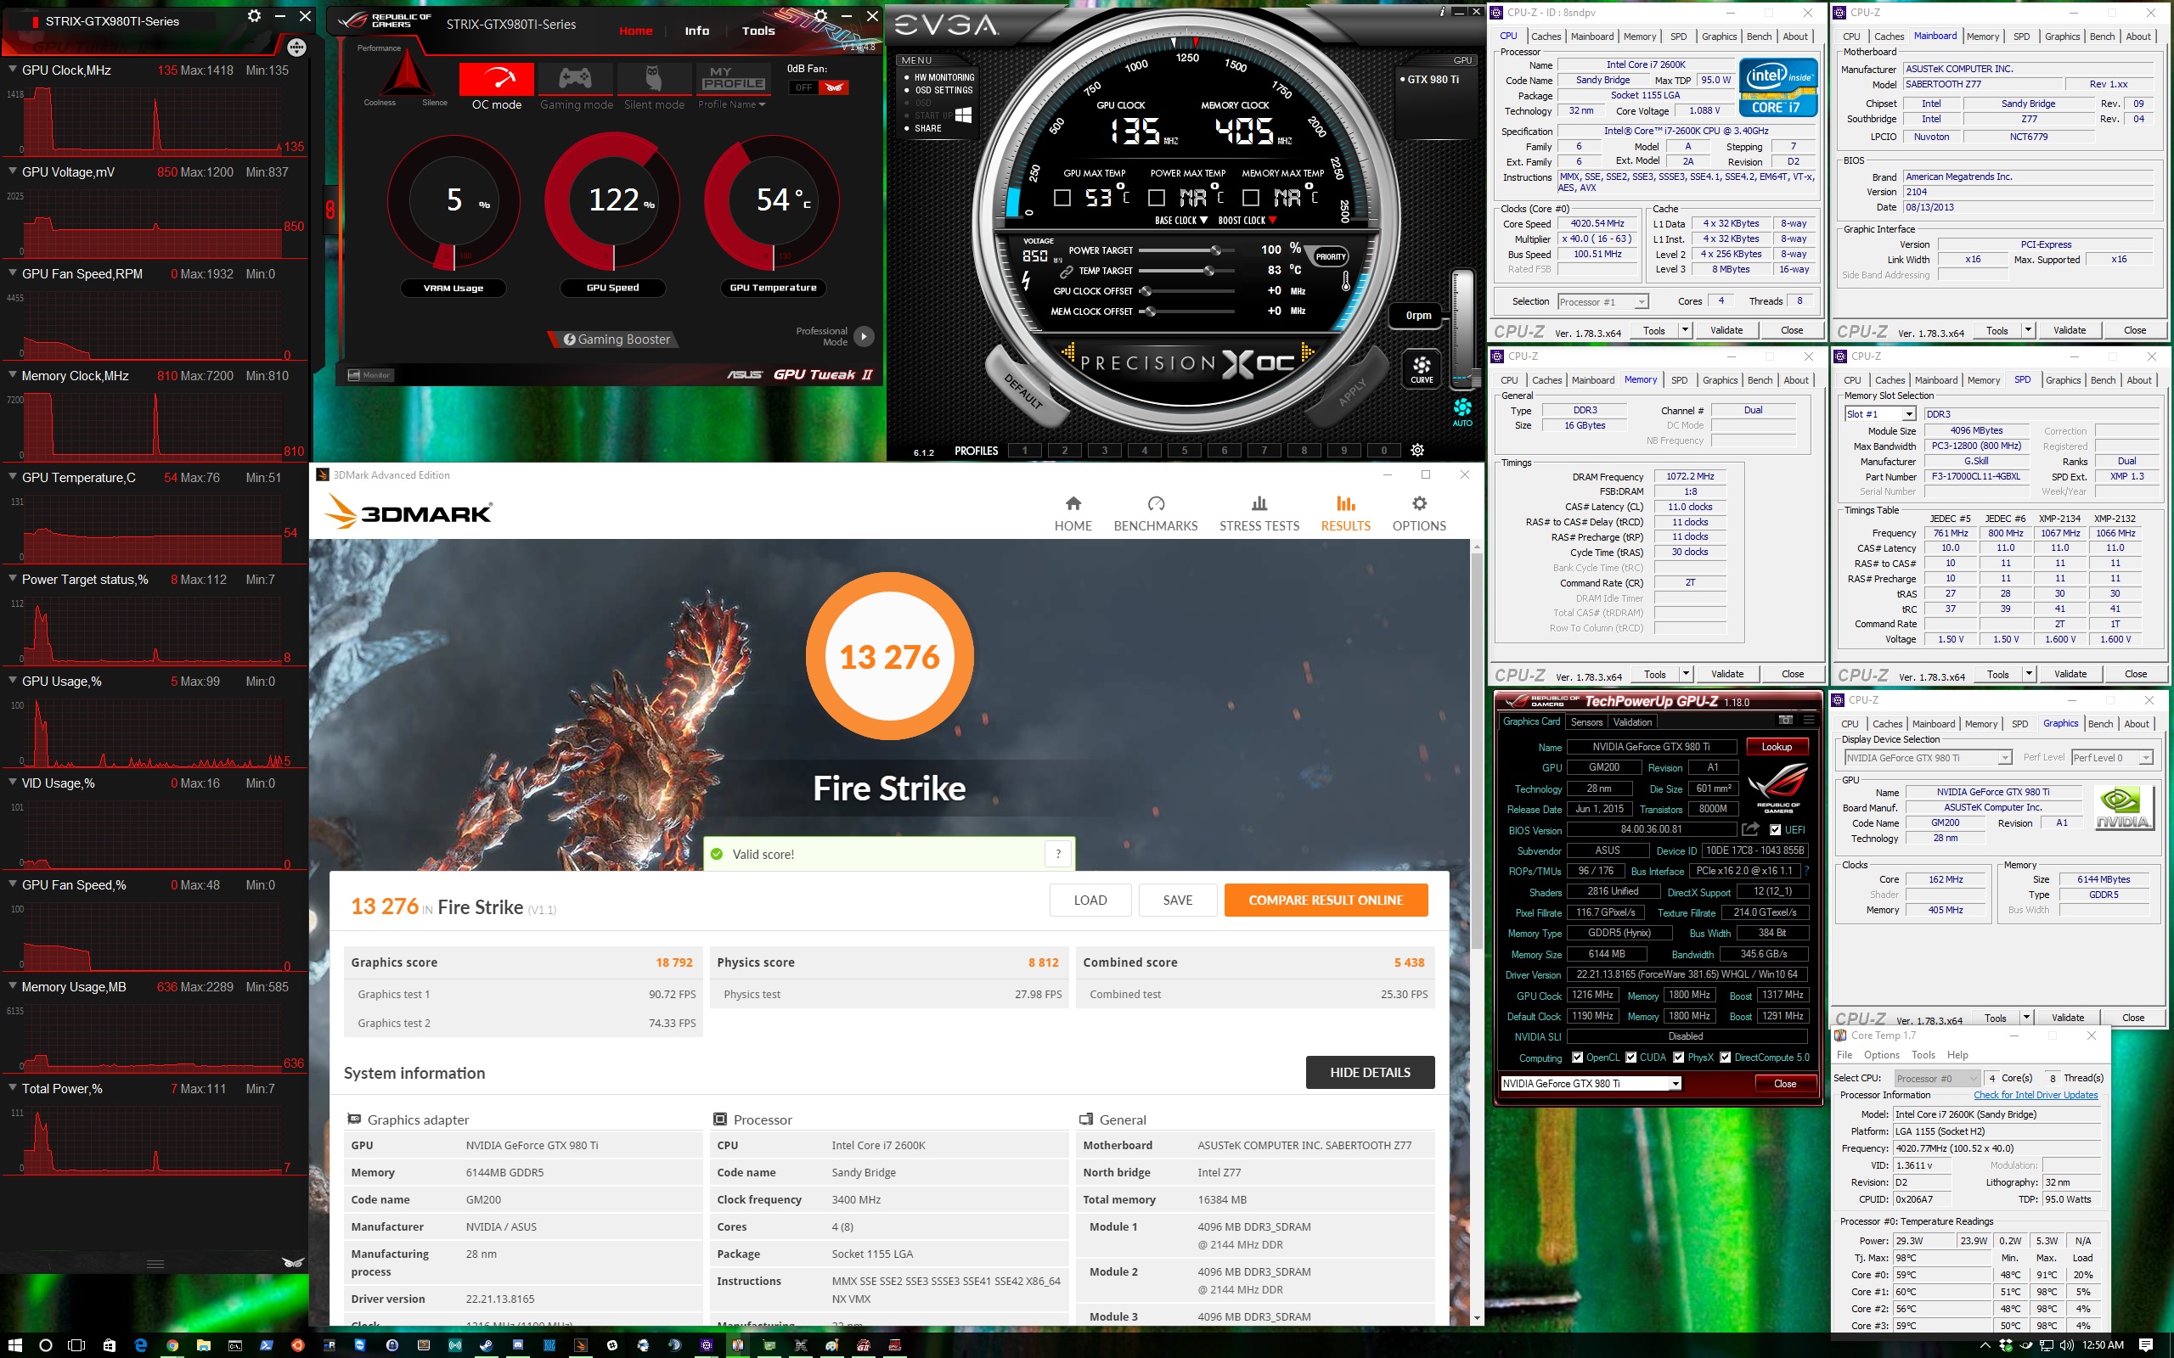Open 3DMark Stress Tests section
This screenshot has width=2174, height=1358.
point(1259,513)
